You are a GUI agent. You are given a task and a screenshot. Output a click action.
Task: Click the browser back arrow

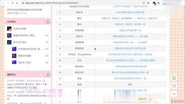[x=3, y=3]
